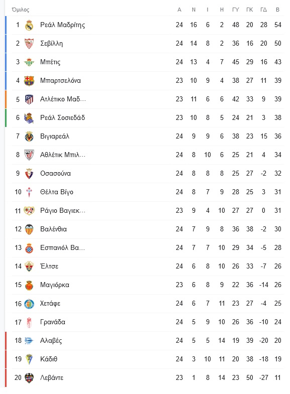Open the Γρανάδα team link
The image size is (290, 394).
[x=53, y=322]
